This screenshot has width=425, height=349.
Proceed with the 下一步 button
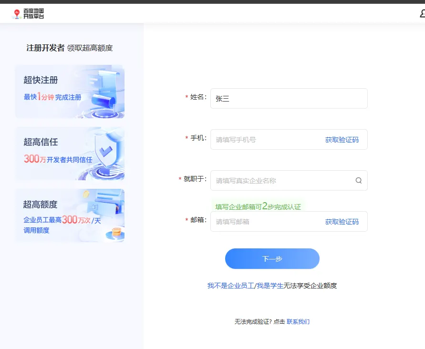click(x=272, y=259)
